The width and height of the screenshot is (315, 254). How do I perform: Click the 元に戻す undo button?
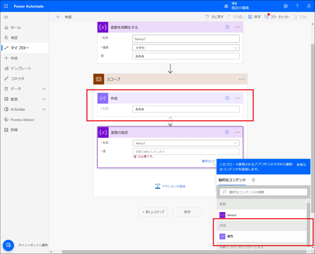(214, 17)
